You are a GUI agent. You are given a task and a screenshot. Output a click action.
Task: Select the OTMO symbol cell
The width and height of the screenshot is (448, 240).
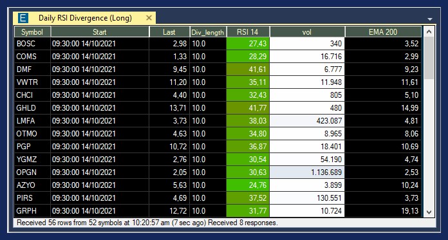coord(33,133)
